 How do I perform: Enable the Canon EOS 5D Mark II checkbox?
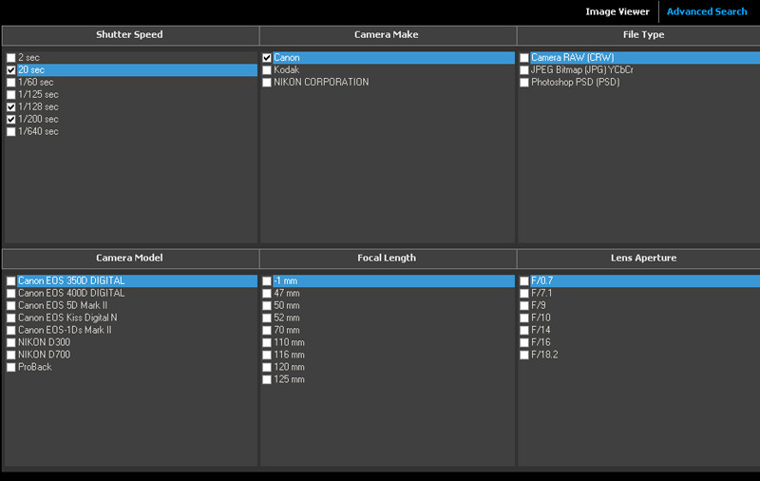11,305
